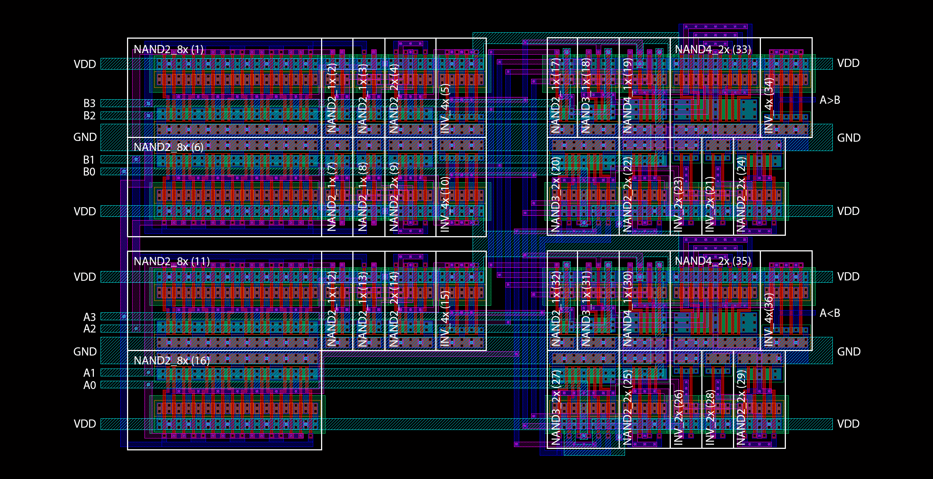This screenshot has width=933, height=479.
Task: Click the A2 input pin label
Action: click(89, 329)
